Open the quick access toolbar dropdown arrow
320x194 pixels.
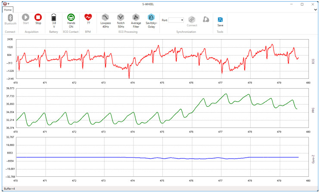coord(8,4)
